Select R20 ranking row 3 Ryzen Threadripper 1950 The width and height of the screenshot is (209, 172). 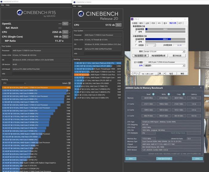point(98,69)
